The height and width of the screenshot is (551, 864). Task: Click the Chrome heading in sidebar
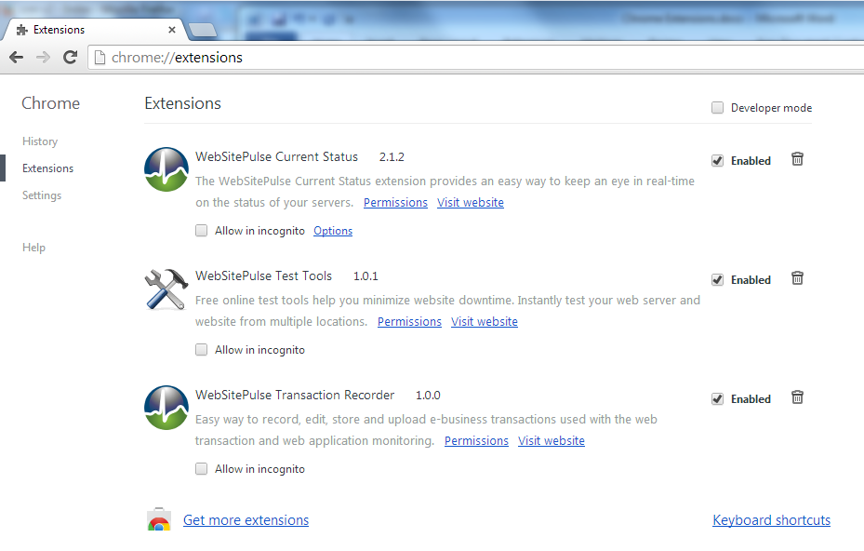pyautogui.click(x=51, y=103)
